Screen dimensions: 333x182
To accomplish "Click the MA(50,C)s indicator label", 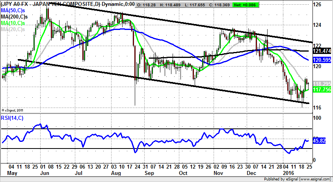I will [13, 11].
